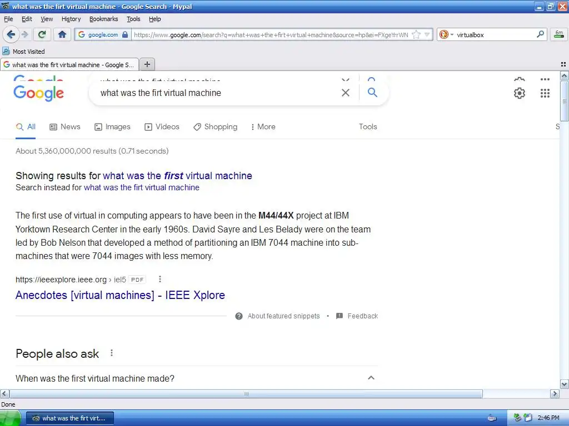Image resolution: width=569 pixels, height=426 pixels.
Task: Click the results count text
Action: coord(92,151)
